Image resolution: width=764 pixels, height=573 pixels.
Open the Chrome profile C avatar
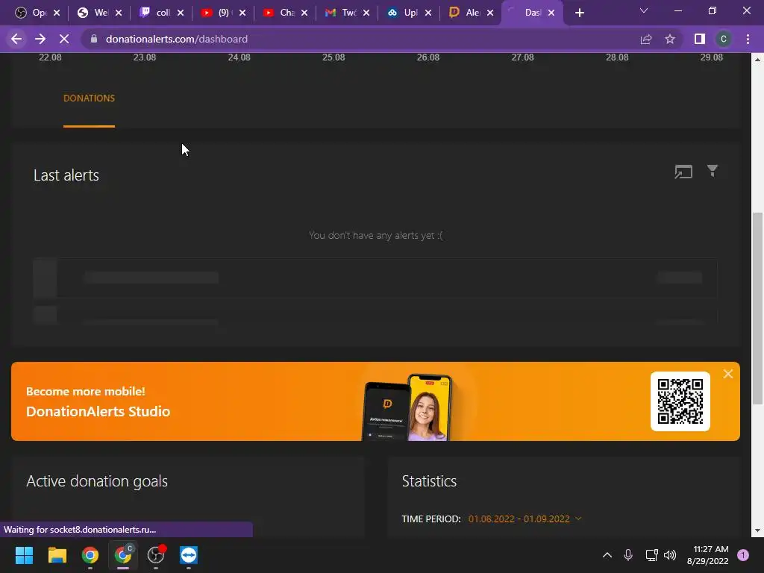(x=724, y=39)
